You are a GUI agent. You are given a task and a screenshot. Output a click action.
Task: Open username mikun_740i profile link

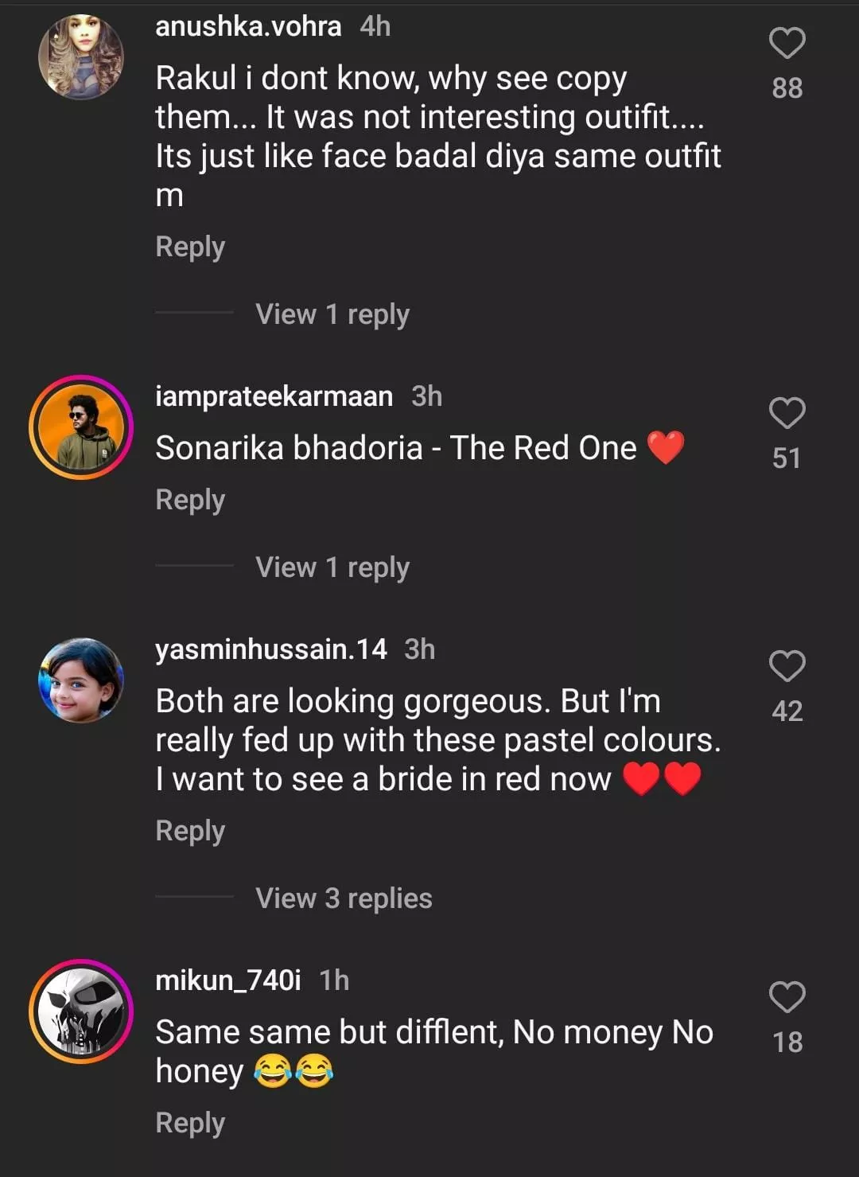tap(227, 980)
